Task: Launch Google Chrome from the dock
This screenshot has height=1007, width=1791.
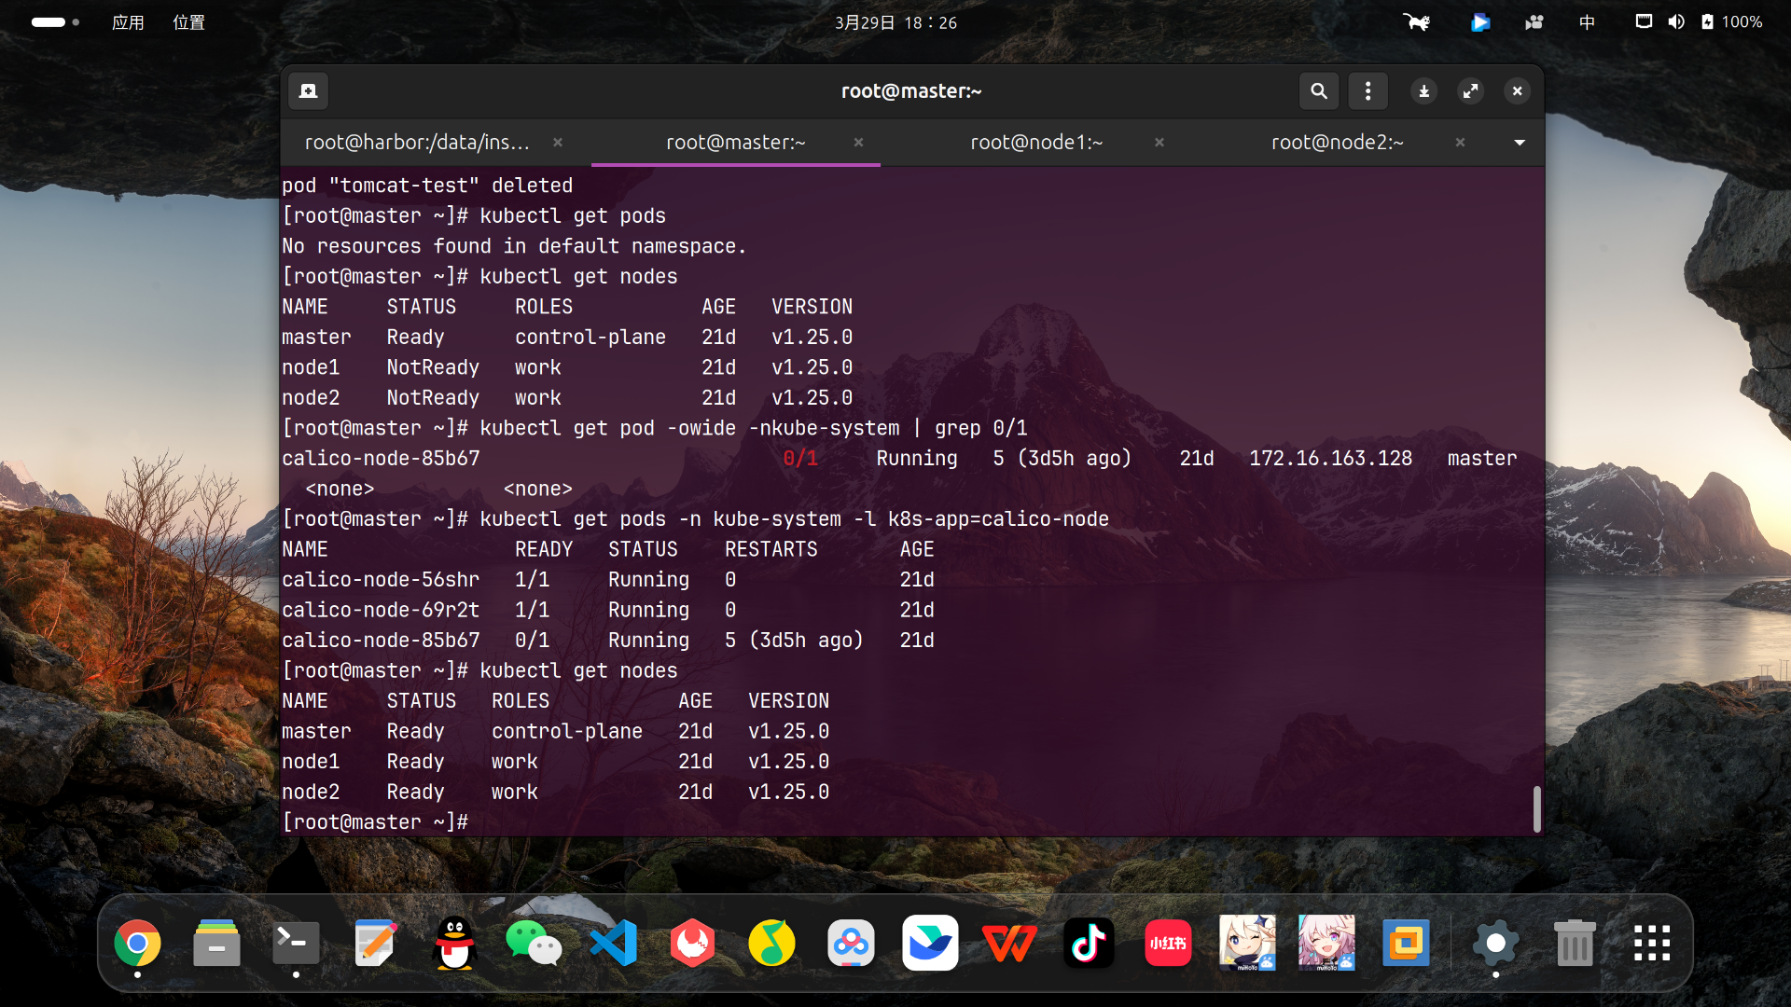Action: tap(137, 944)
